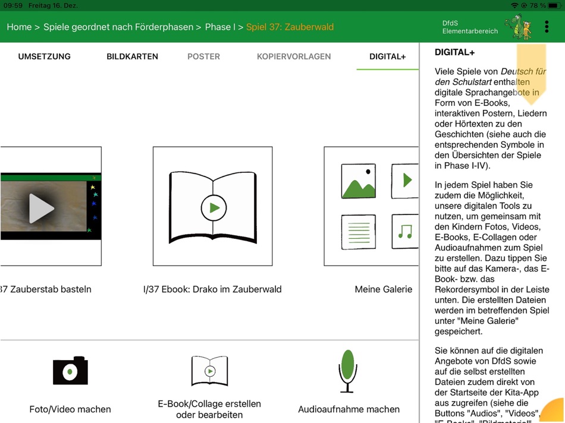Go to Phase I breadcrumb
Screen dimensions: 565x423
(220, 27)
